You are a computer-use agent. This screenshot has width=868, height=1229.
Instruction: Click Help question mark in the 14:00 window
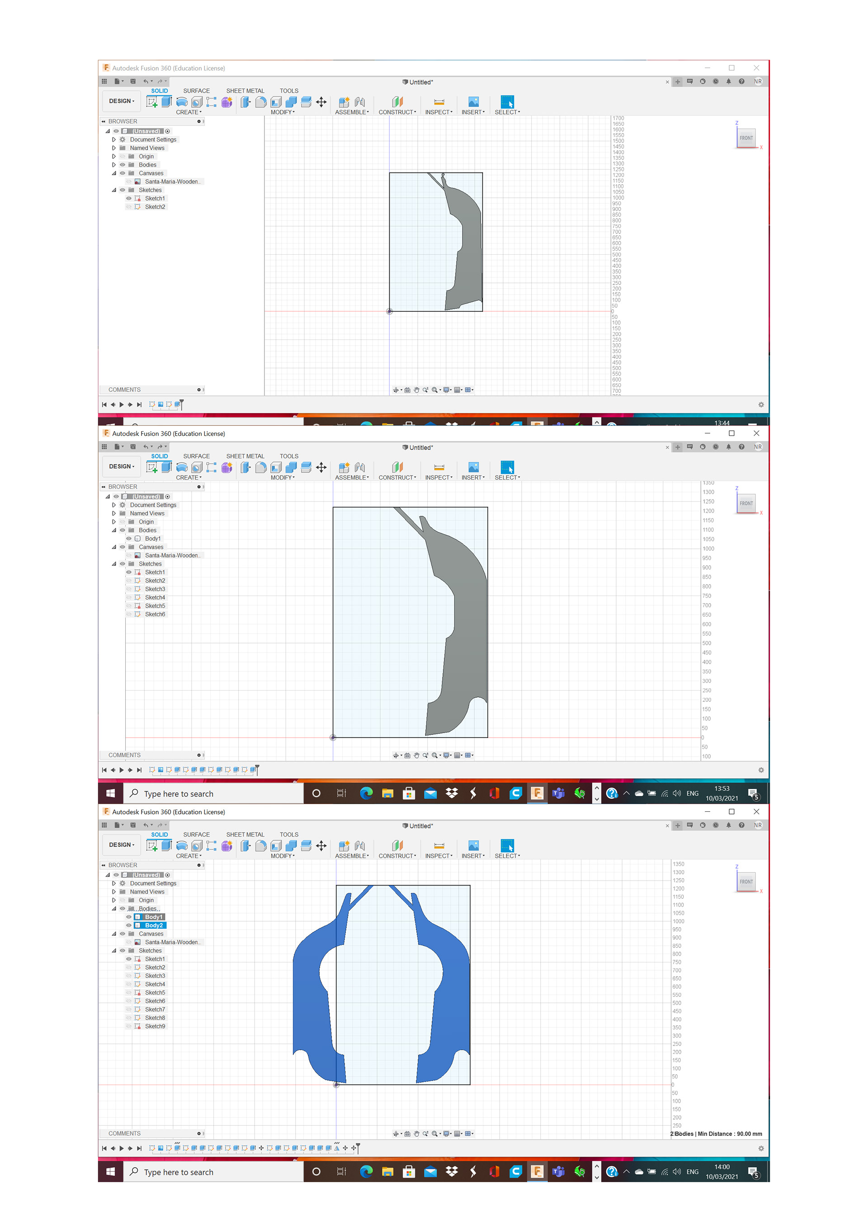point(741,825)
